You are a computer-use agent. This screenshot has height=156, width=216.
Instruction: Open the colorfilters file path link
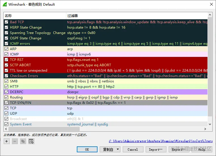click(161, 141)
